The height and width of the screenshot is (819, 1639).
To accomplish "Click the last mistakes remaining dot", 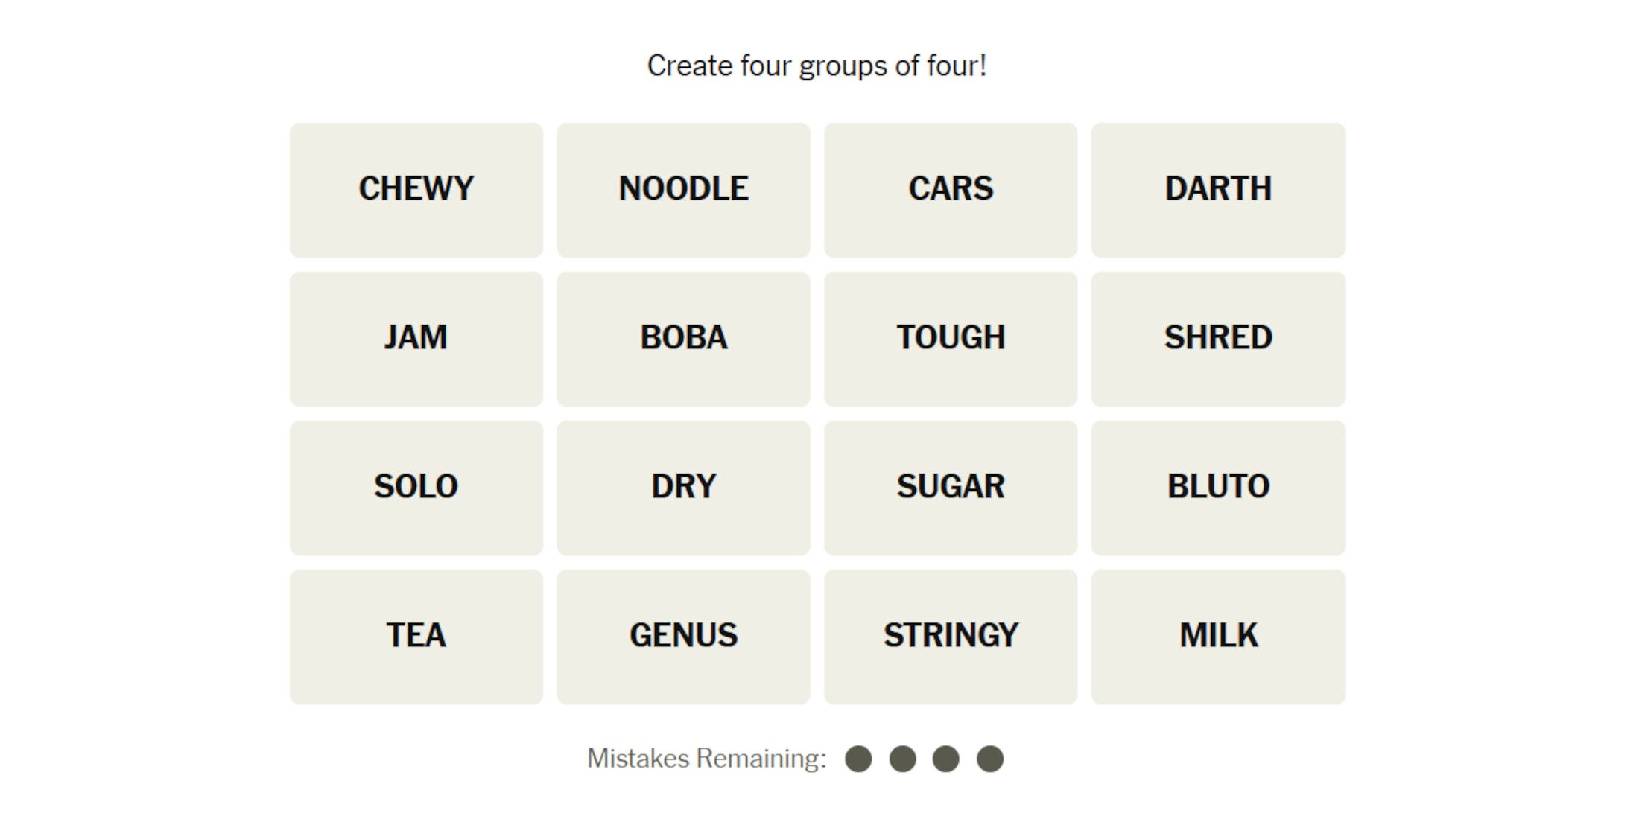I will point(990,759).
